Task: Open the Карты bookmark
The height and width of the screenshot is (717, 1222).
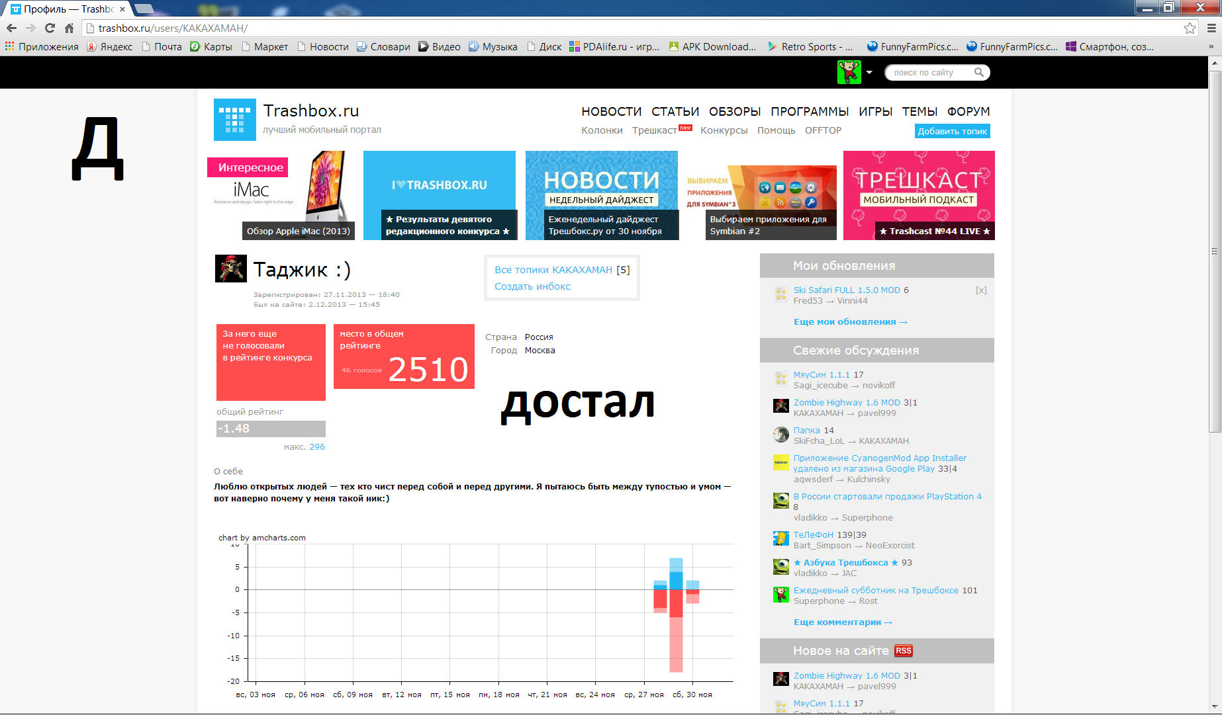Action: (211, 46)
